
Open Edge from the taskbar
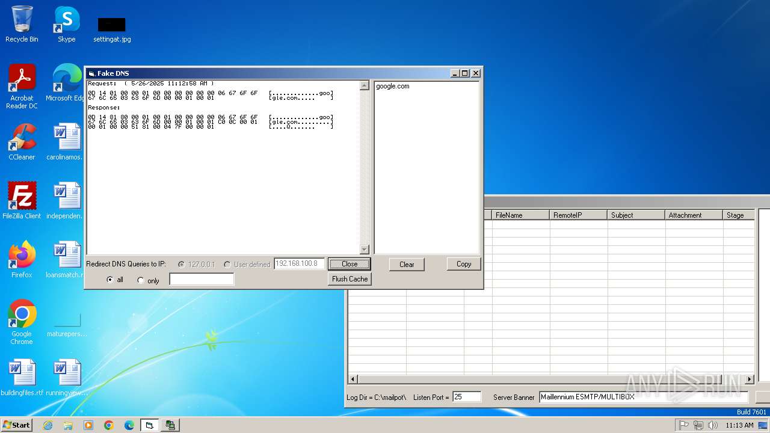pyautogui.click(x=129, y=425)
